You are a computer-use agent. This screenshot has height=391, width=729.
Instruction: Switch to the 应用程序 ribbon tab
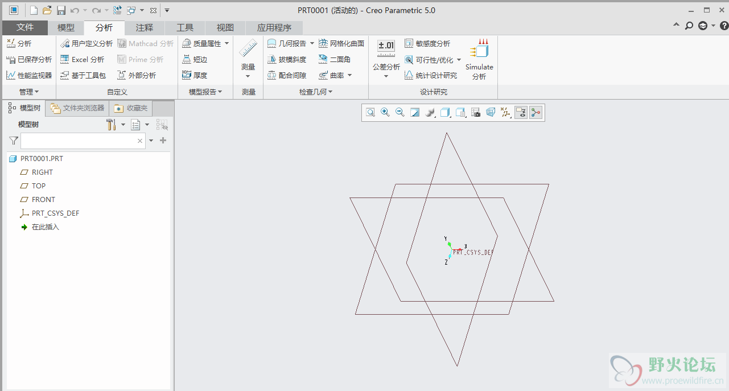(x=274, y=27)
